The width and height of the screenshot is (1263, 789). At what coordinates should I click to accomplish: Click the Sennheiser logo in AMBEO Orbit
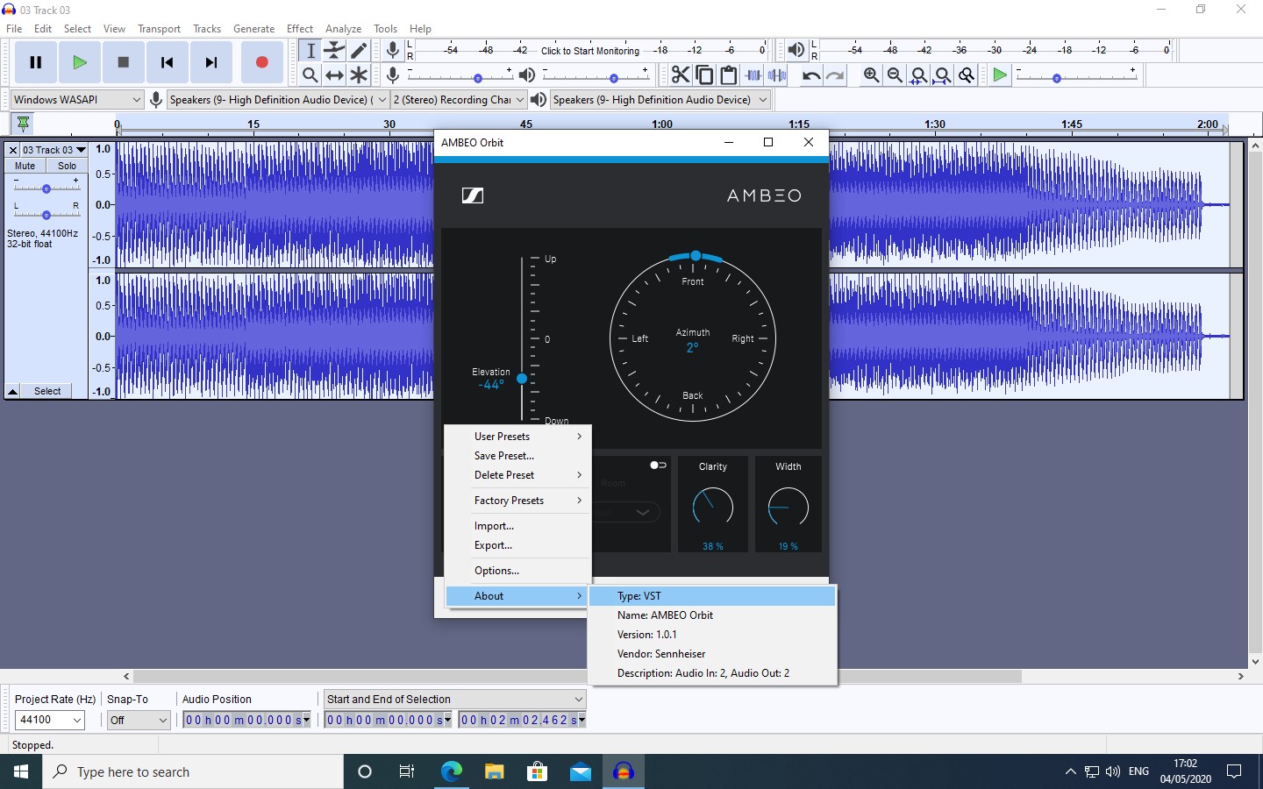(x=473, y=195)
